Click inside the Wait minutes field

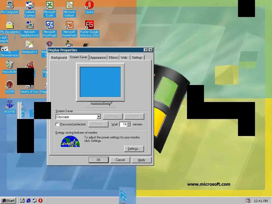point(123,124)
